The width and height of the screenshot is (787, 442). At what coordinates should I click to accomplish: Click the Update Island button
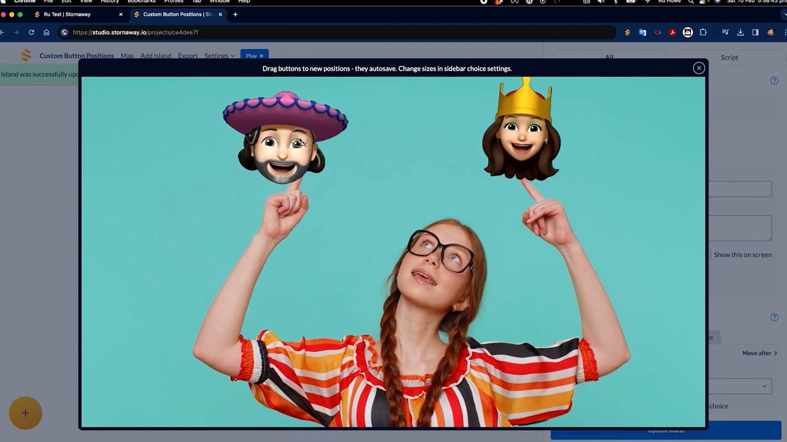[666, 430]
